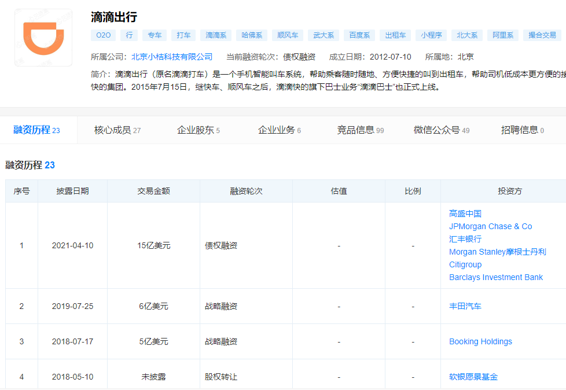The image size is (566, 390).
Task: Click the O2O tag
Action: [x=103, y=35]
